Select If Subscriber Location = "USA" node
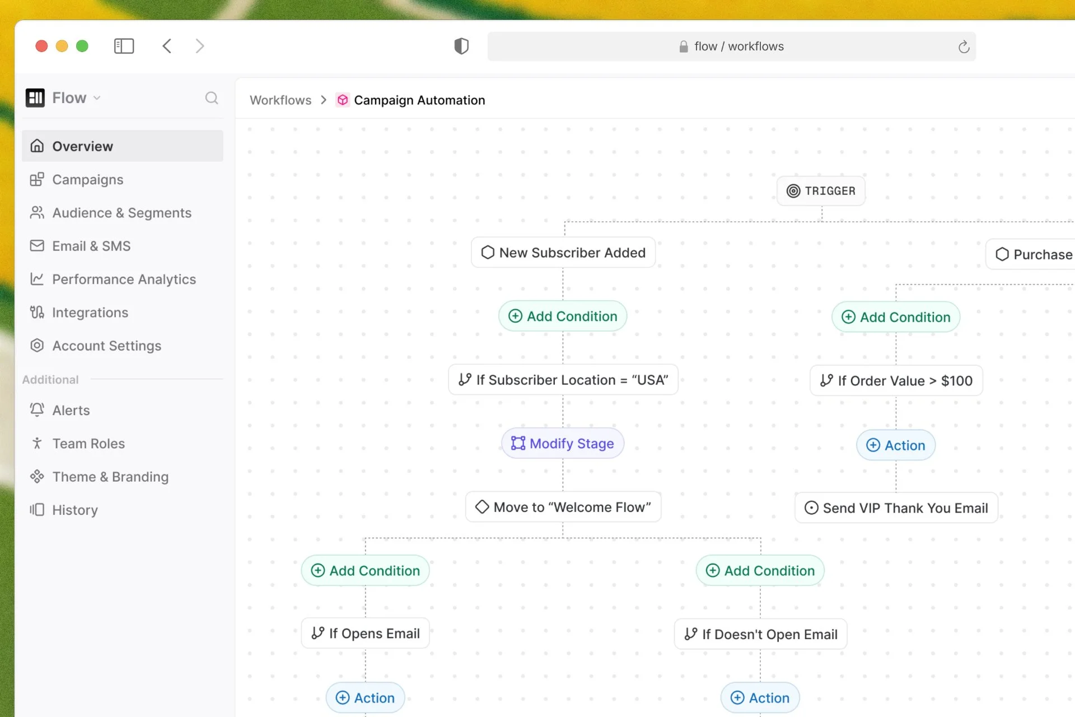Screen dimensions: 1075x717 [563, 380]
